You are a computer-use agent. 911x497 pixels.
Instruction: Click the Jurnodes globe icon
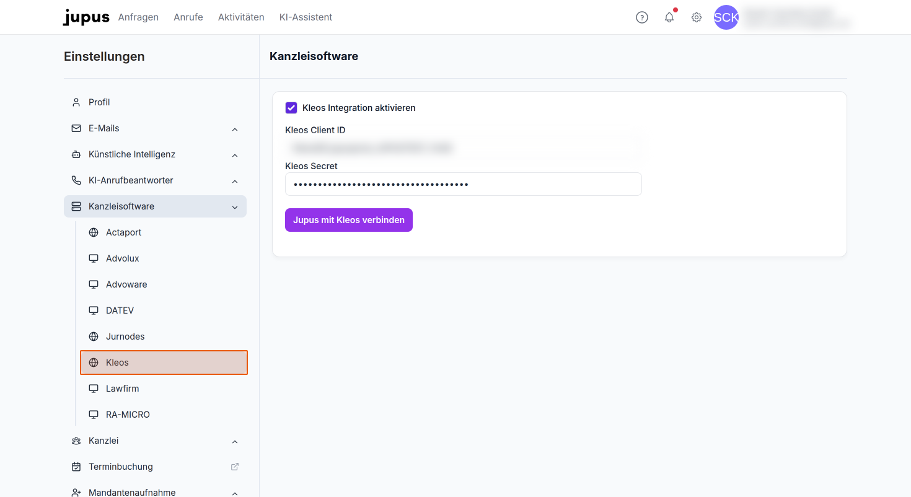(94, 336)
